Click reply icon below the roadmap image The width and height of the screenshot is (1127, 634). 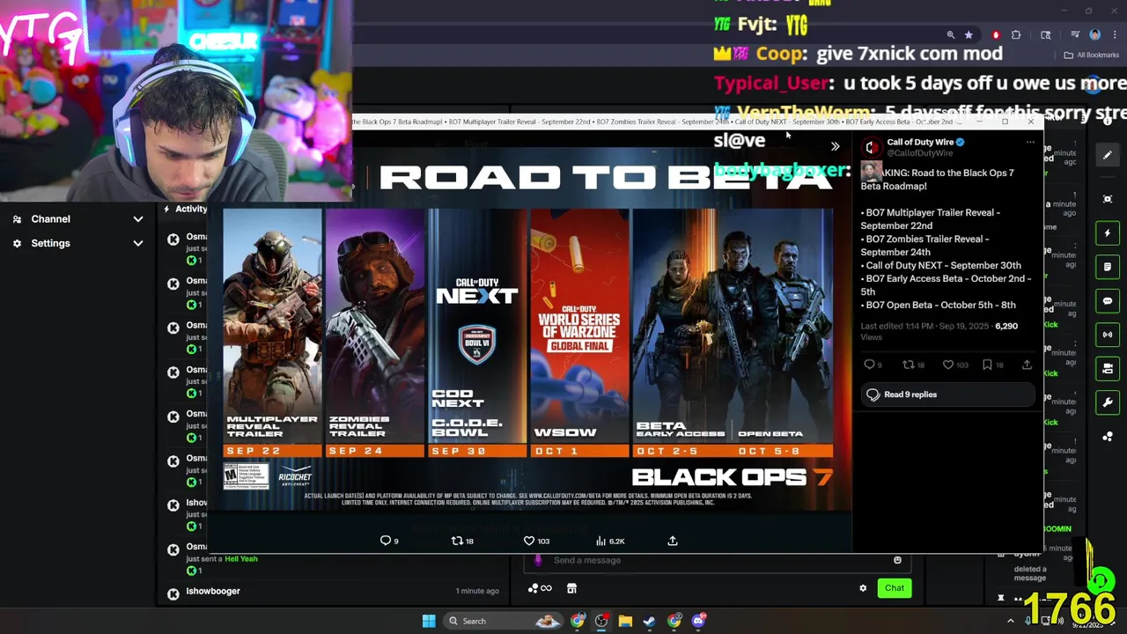point(386,541)
